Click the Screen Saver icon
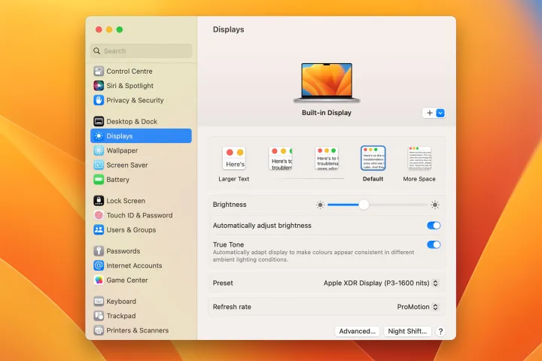 99,165
